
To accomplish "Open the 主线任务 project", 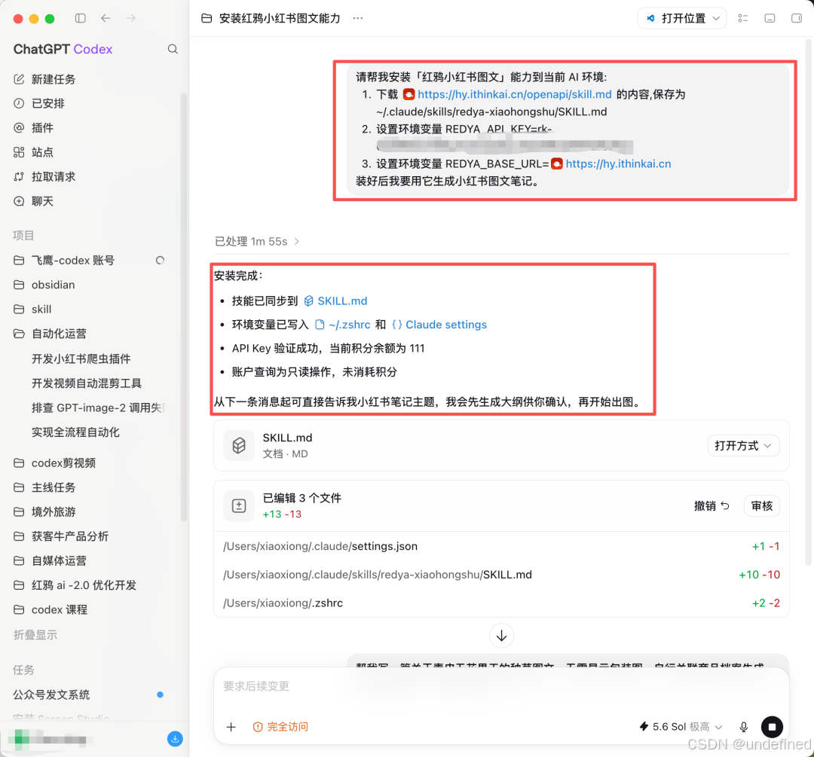I will 44,487.
